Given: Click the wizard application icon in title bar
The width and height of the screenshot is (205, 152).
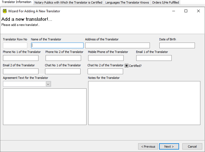Looking at the screenshot, I should (5, 11).
